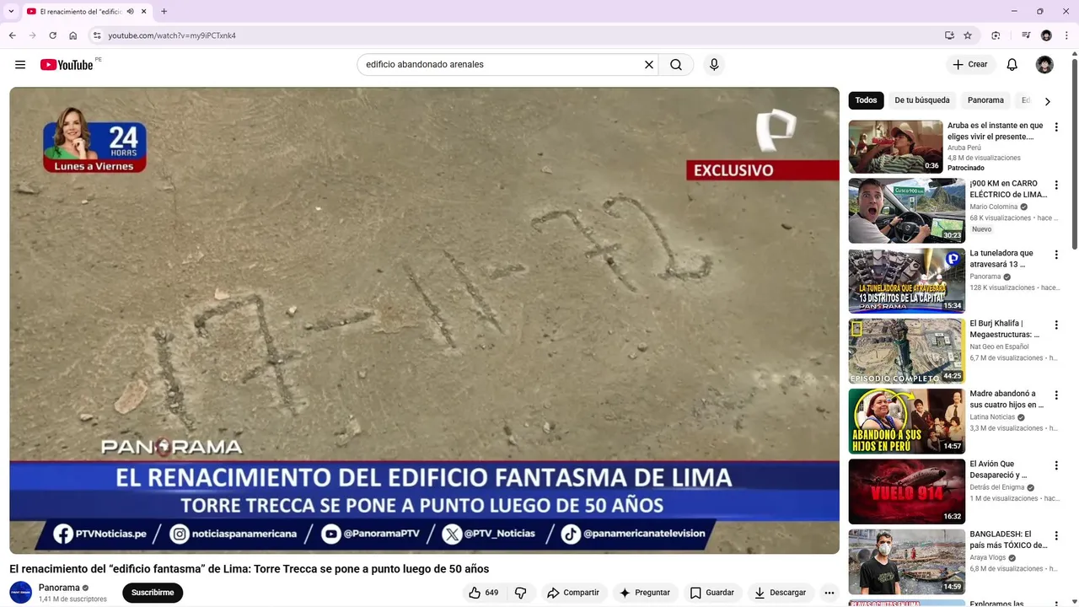Click the magnifier search button
The image size is (1079, 607).
point(676,65)
